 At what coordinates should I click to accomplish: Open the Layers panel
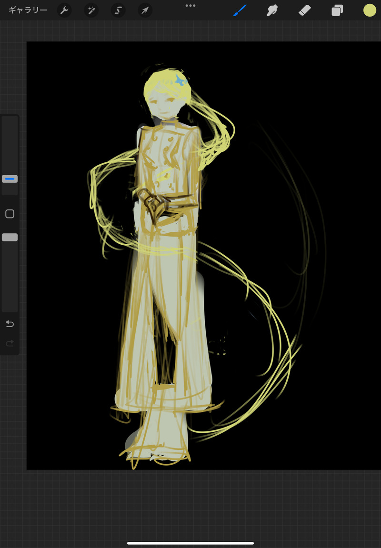(x=337, y=10)
